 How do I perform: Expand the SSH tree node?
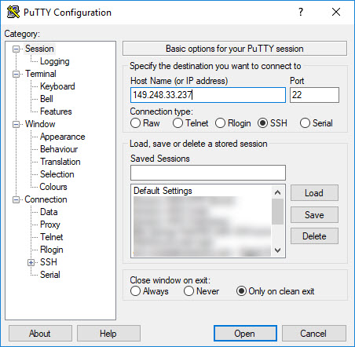31,262
